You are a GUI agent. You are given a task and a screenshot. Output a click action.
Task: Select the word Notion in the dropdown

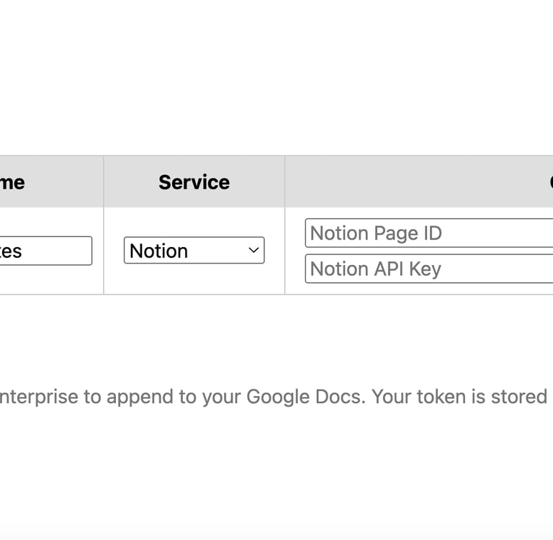coord(159,251)
